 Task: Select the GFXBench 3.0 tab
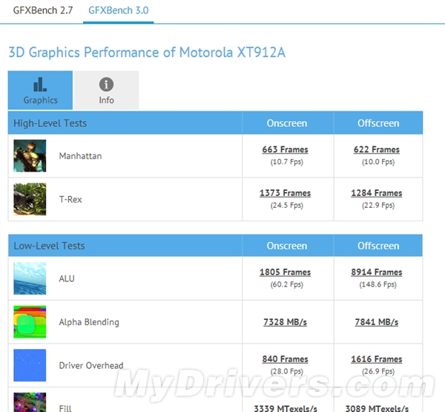119,10
